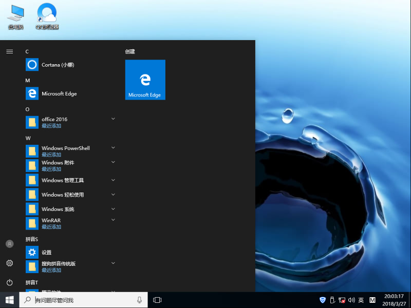Click the 拼音T group header
Image resolution: width=411 pixels, height=308 pixels.
point(32,282)
